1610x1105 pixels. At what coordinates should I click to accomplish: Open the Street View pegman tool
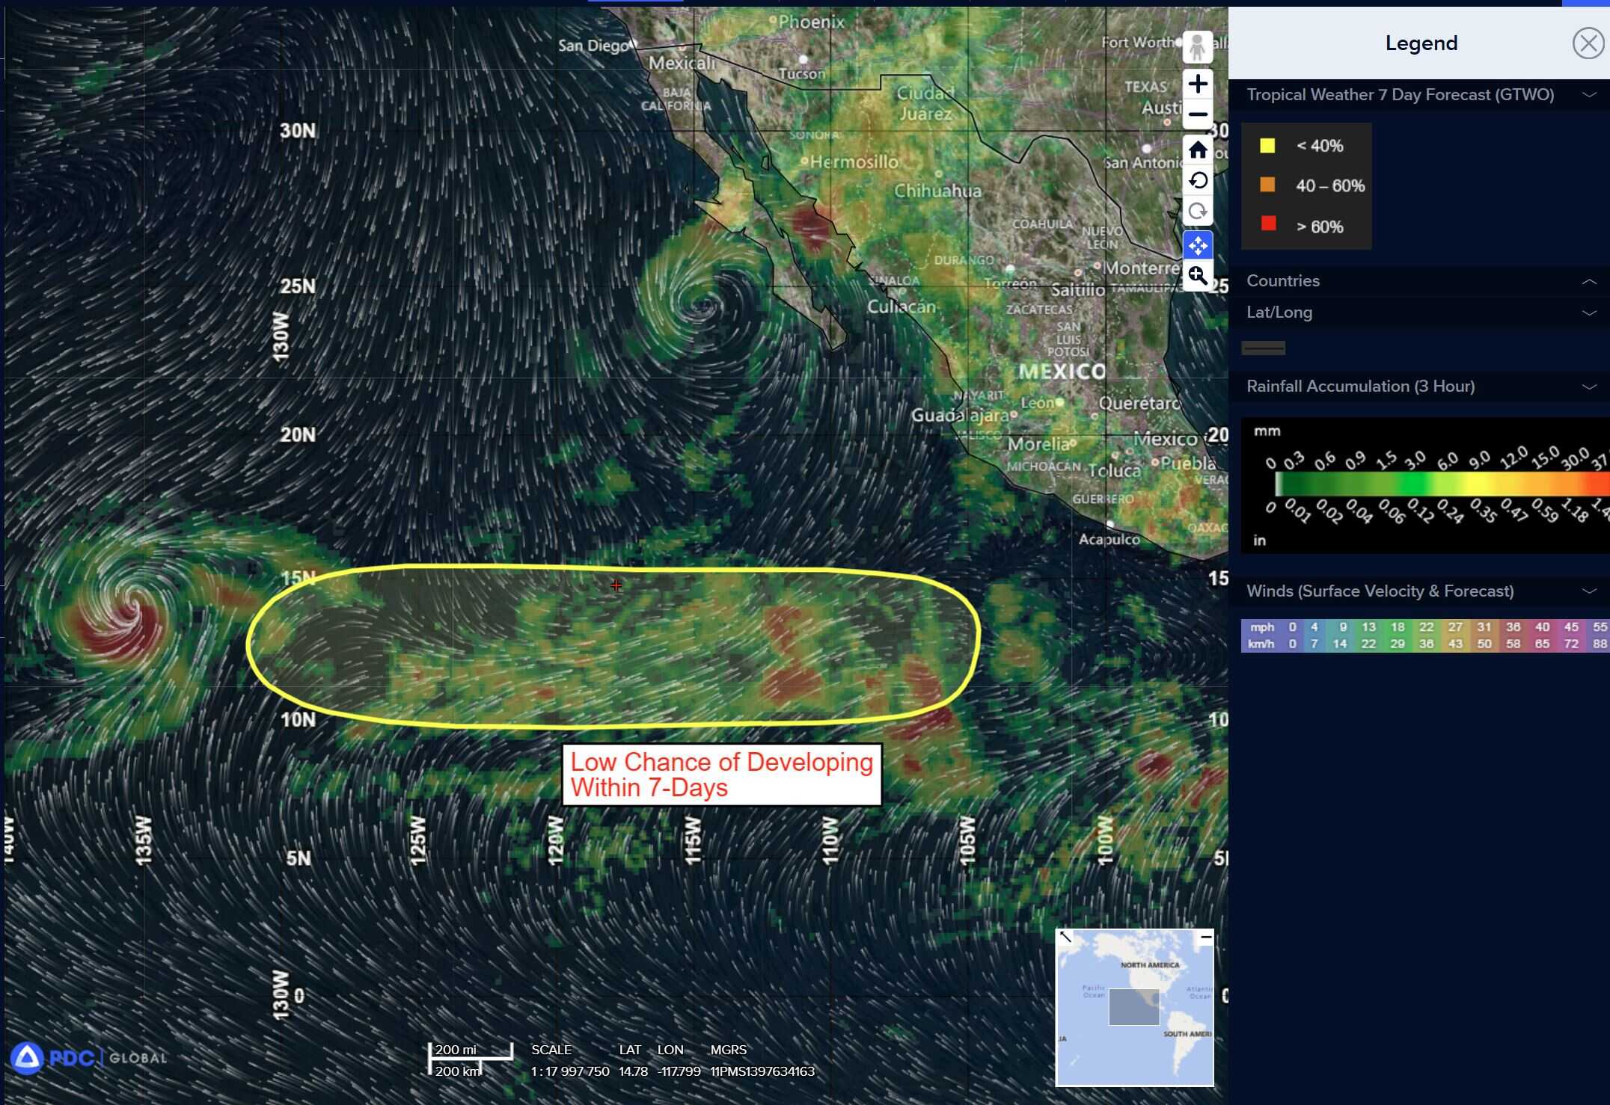tap(1198, 47)
